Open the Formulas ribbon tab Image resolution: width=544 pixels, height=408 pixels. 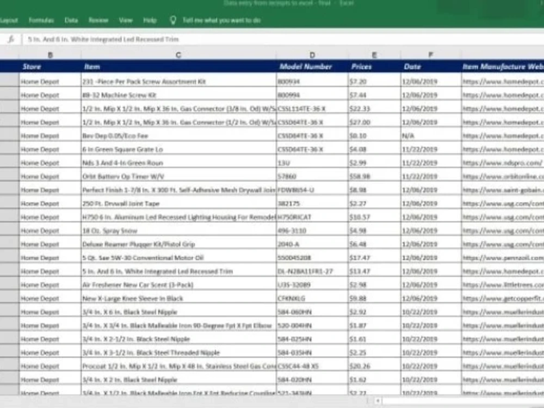(x=41, y=21)
